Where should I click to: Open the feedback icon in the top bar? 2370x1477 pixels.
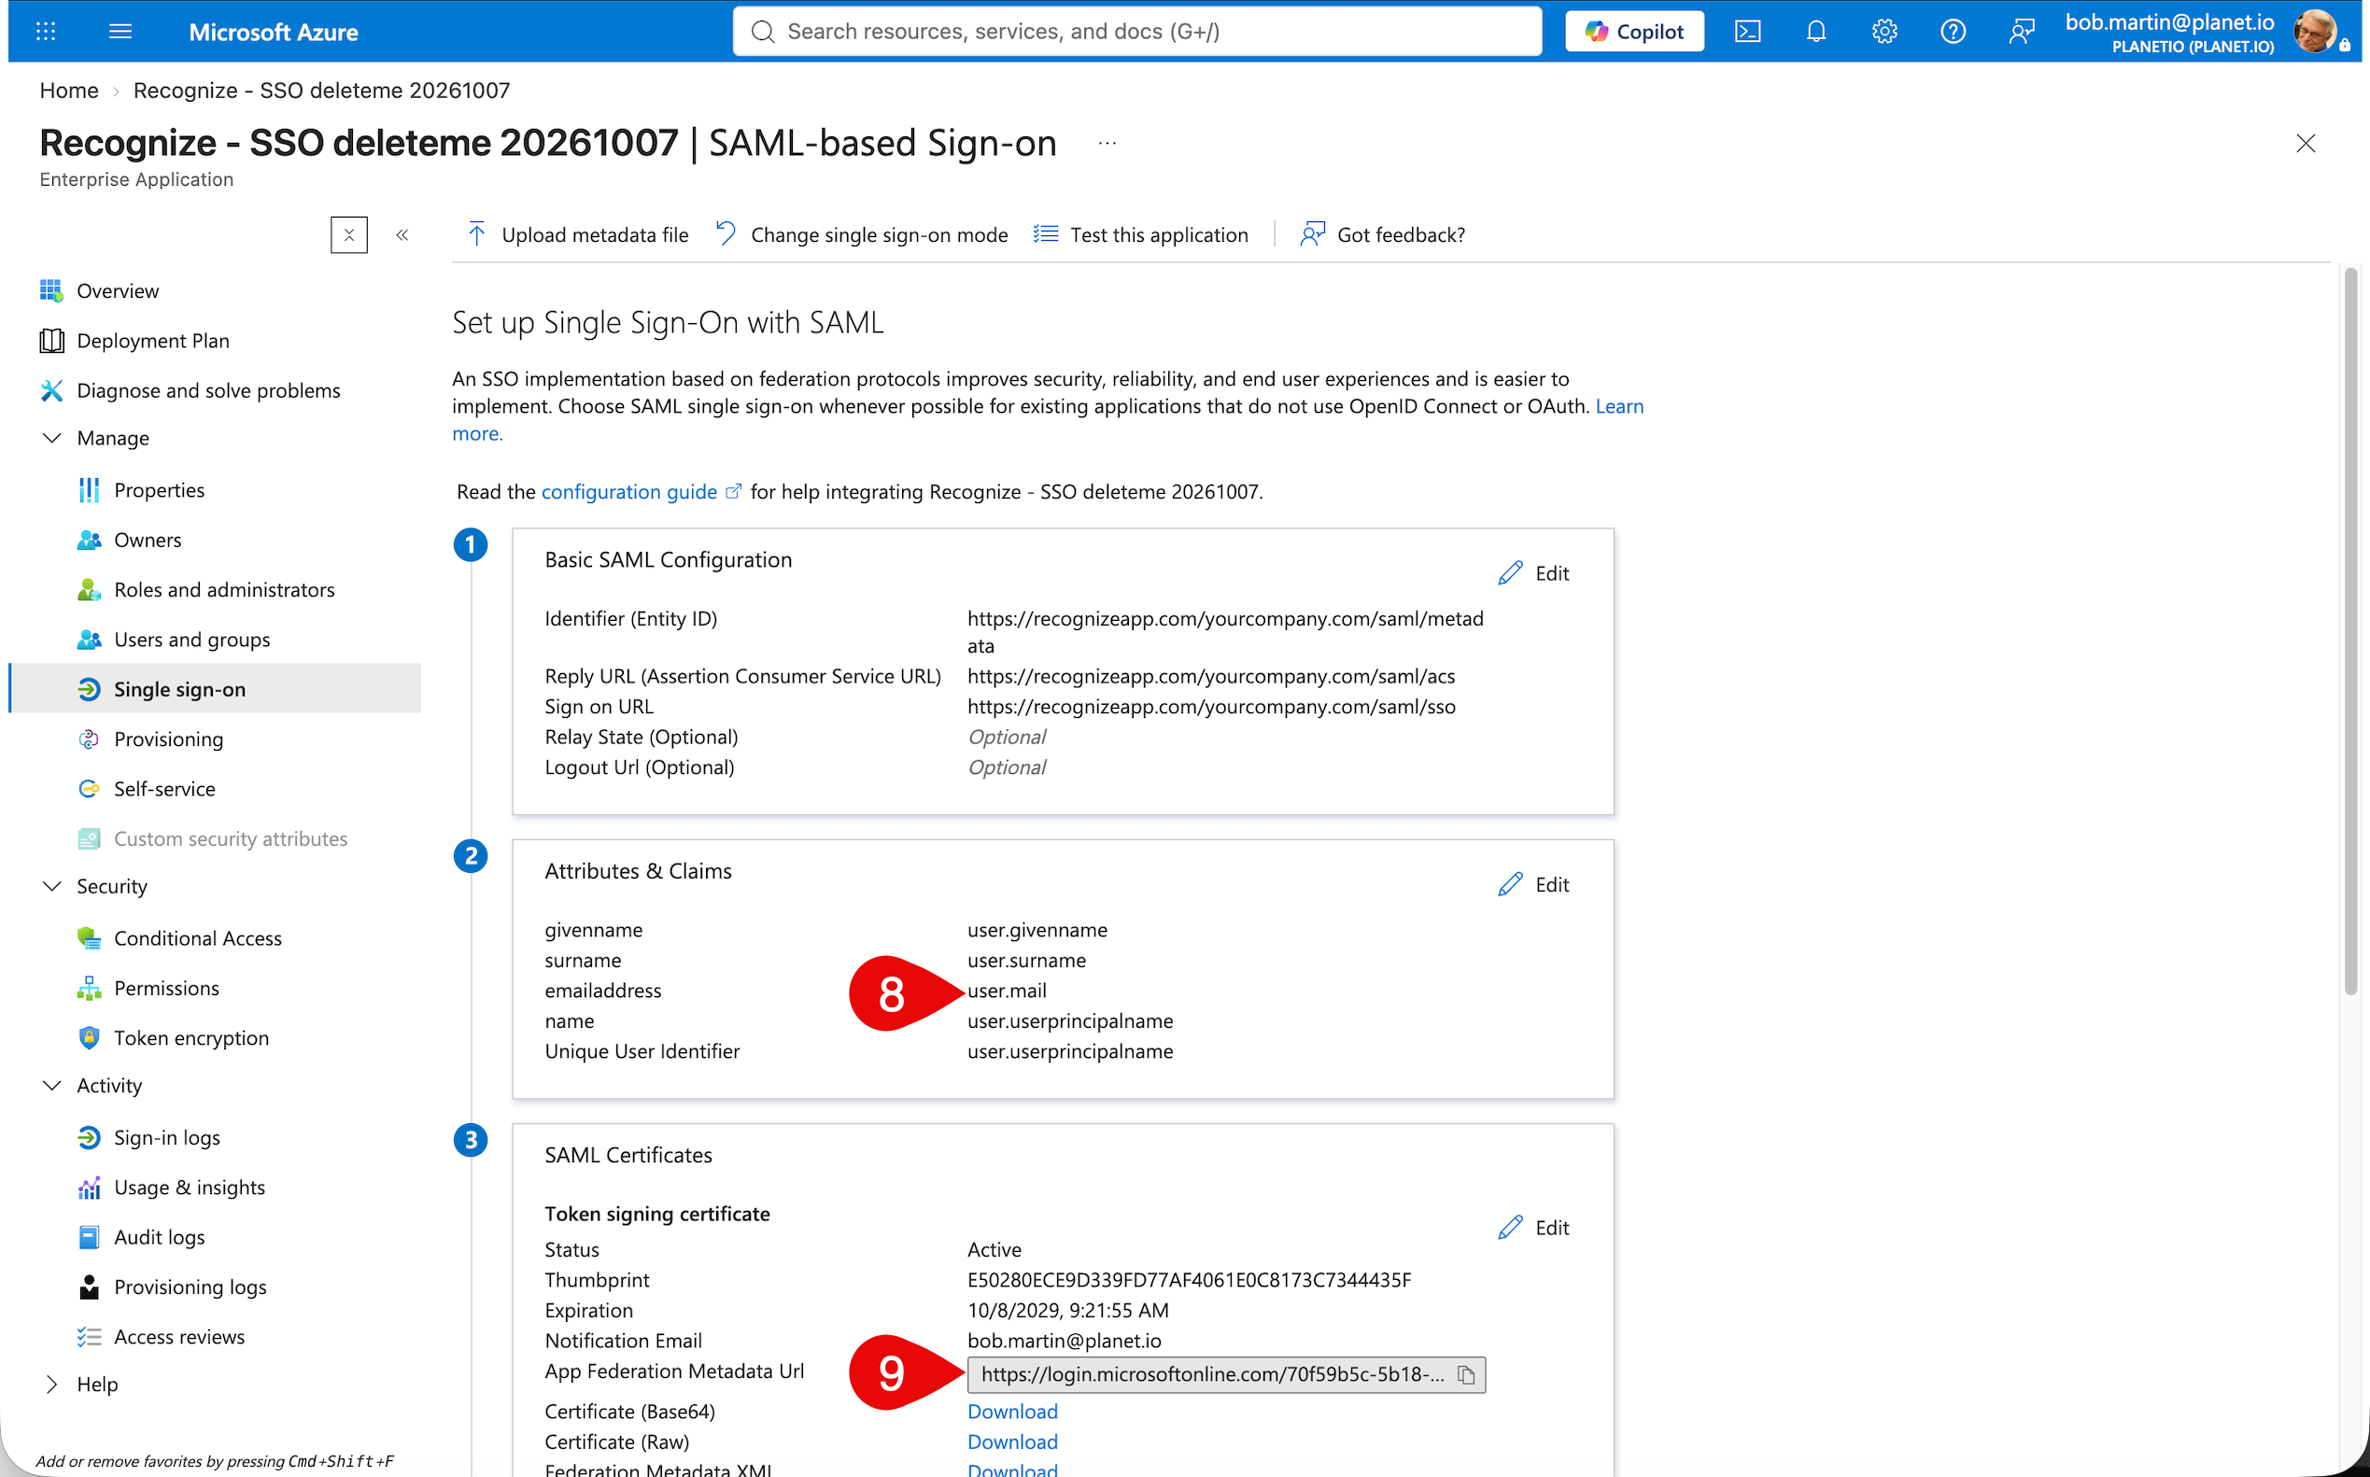[2022, 31]
